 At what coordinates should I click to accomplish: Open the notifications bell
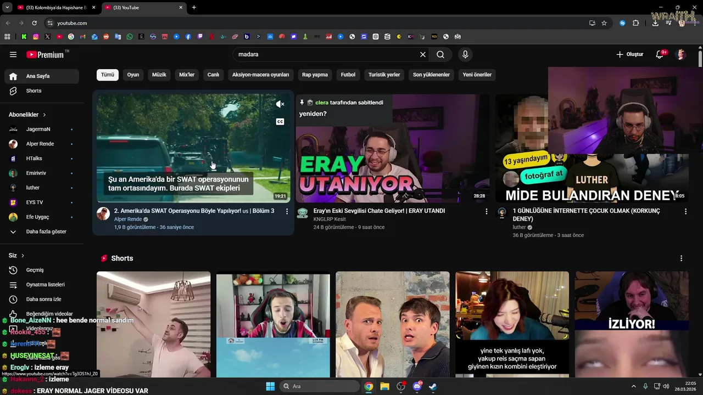(661, 54)
